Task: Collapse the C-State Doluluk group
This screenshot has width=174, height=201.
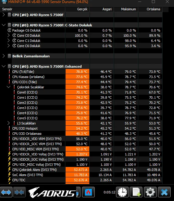Action: (4, 25)
